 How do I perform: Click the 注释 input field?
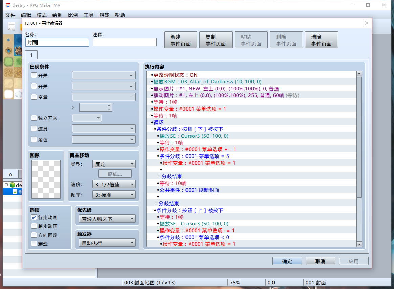point(125,42)
